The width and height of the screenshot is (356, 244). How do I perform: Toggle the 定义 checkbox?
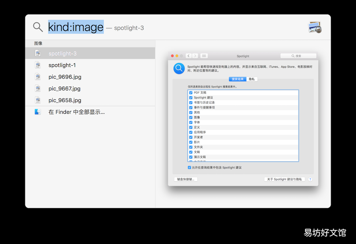[191, 127]
